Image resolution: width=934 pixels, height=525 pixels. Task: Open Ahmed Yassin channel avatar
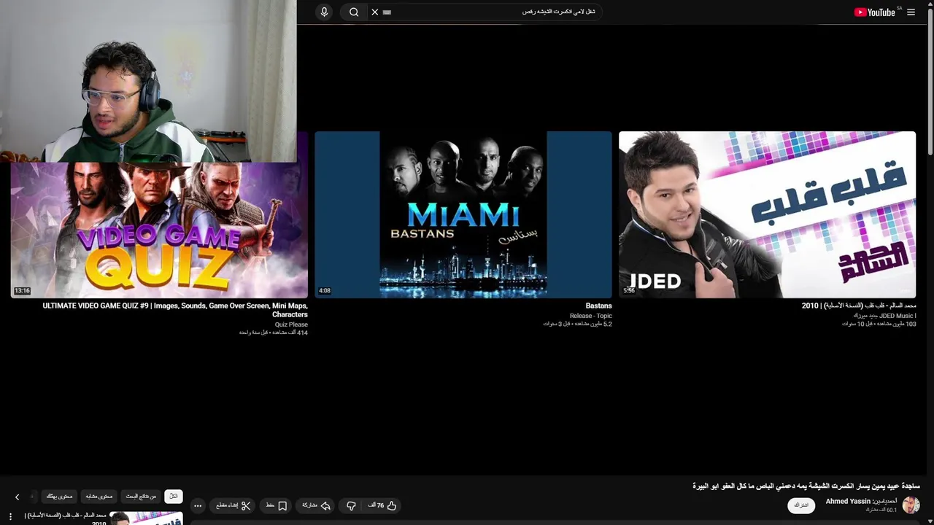click(x=911, y=505)
